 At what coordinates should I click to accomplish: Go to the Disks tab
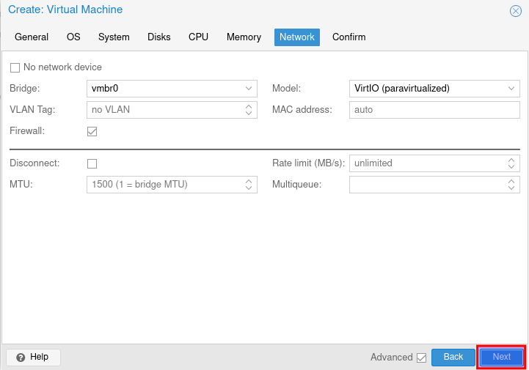(x=159, y=37)
